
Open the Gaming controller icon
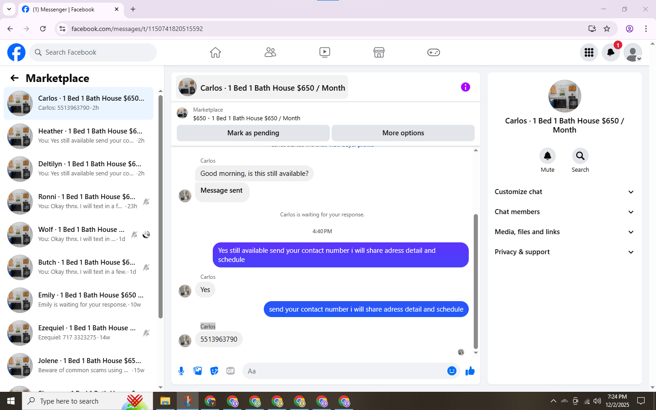point(434,52)
